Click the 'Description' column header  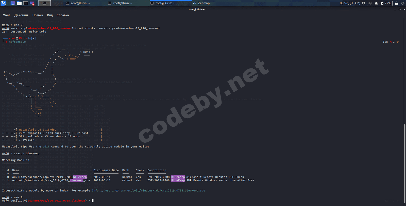coord(157,170)
